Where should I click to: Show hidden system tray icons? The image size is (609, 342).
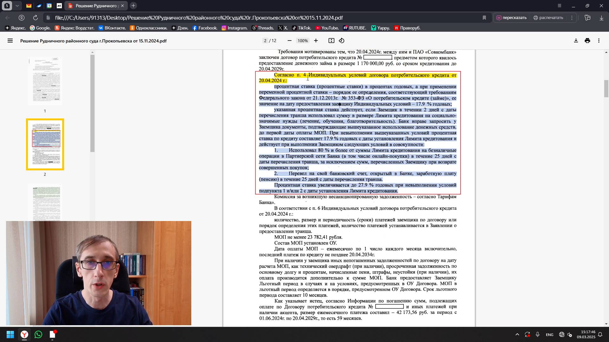click(x=517, y=334)
